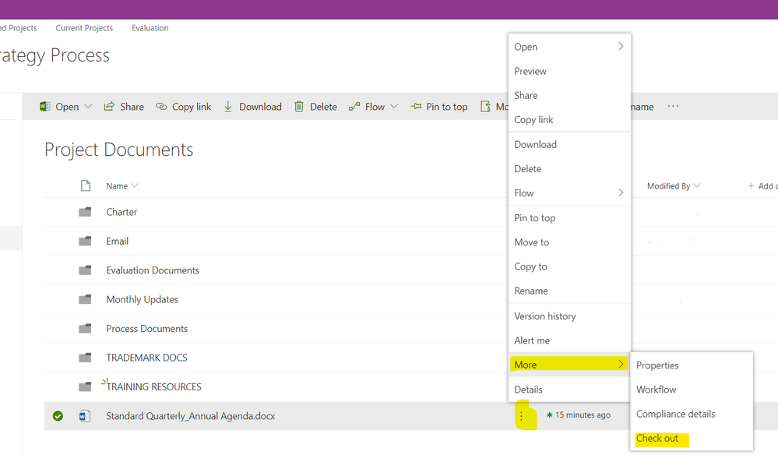This screenshot has height=455, width=778.
Task: Open the Modified By column dropdown
Action: 697,185
